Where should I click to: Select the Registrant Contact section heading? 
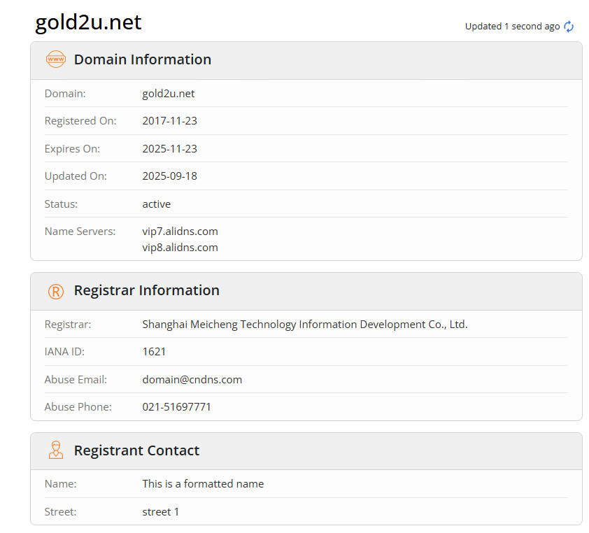(x=136, y=450)
